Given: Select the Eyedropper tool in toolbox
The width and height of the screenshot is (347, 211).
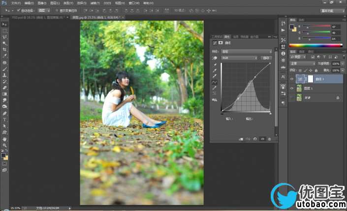Looking at the screenshot, I should pos(4,56).
